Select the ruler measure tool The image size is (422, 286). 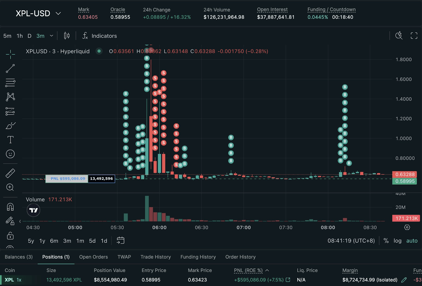(x=10, y=173)
